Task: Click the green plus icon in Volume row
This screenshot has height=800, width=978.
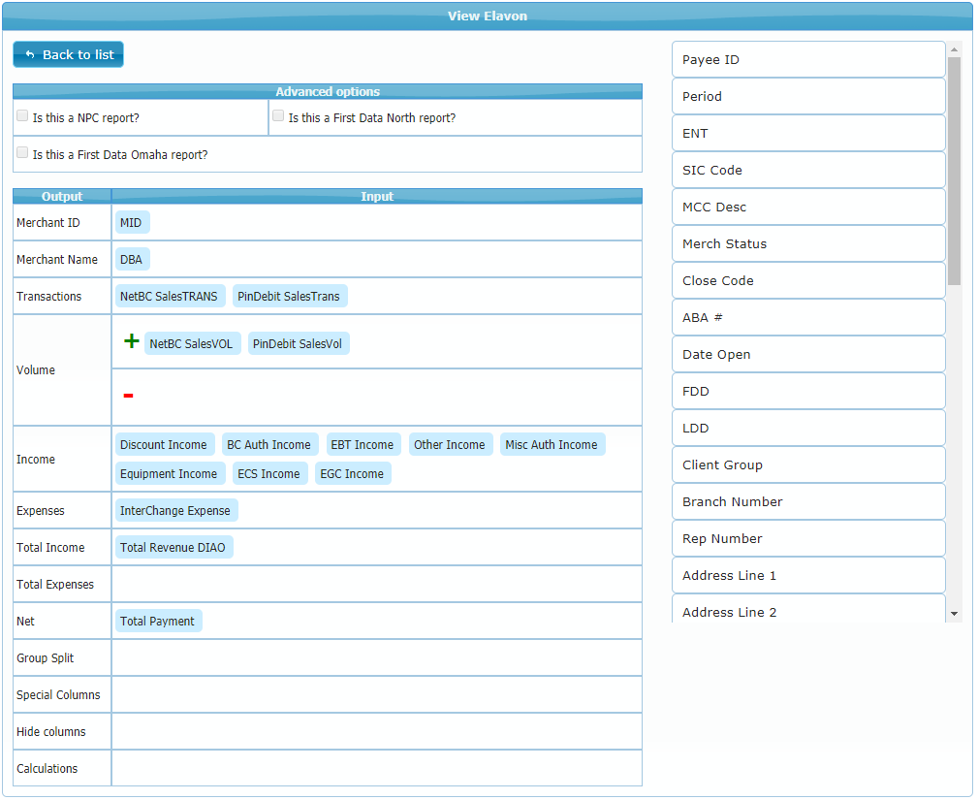Action: pyautogui.click(x=131, y=341)
